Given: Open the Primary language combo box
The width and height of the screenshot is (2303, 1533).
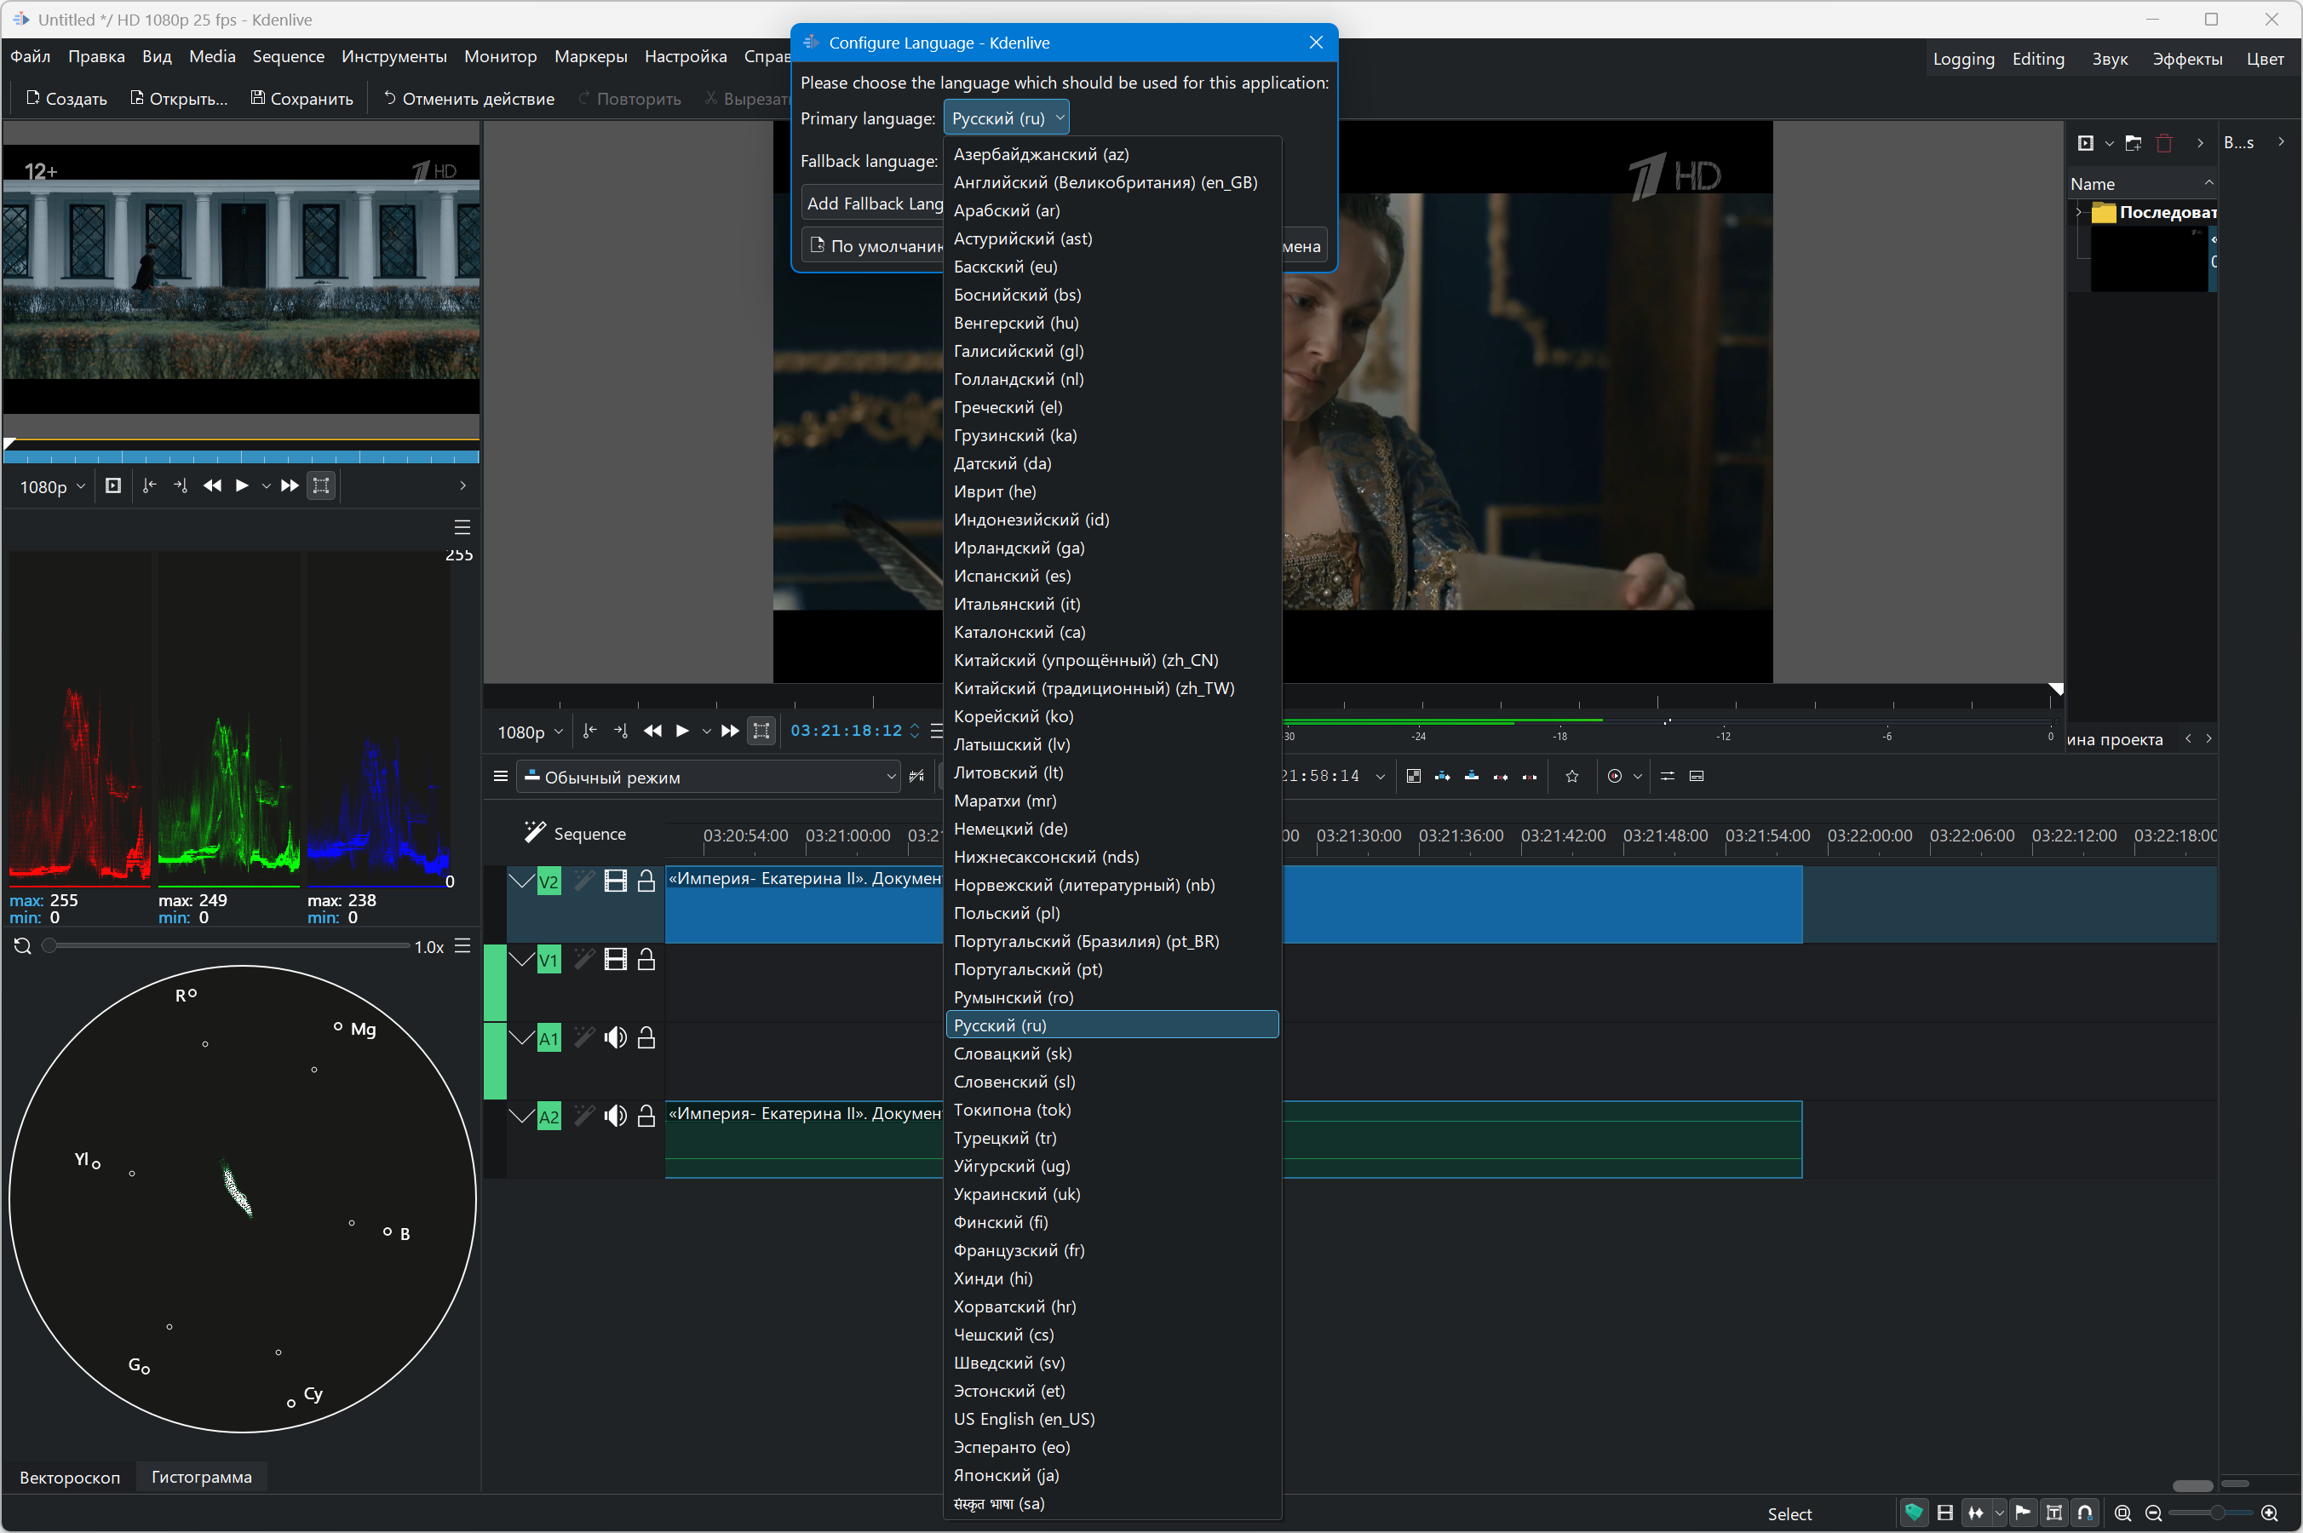Looking at the screenshot, I should [1006, 118].
